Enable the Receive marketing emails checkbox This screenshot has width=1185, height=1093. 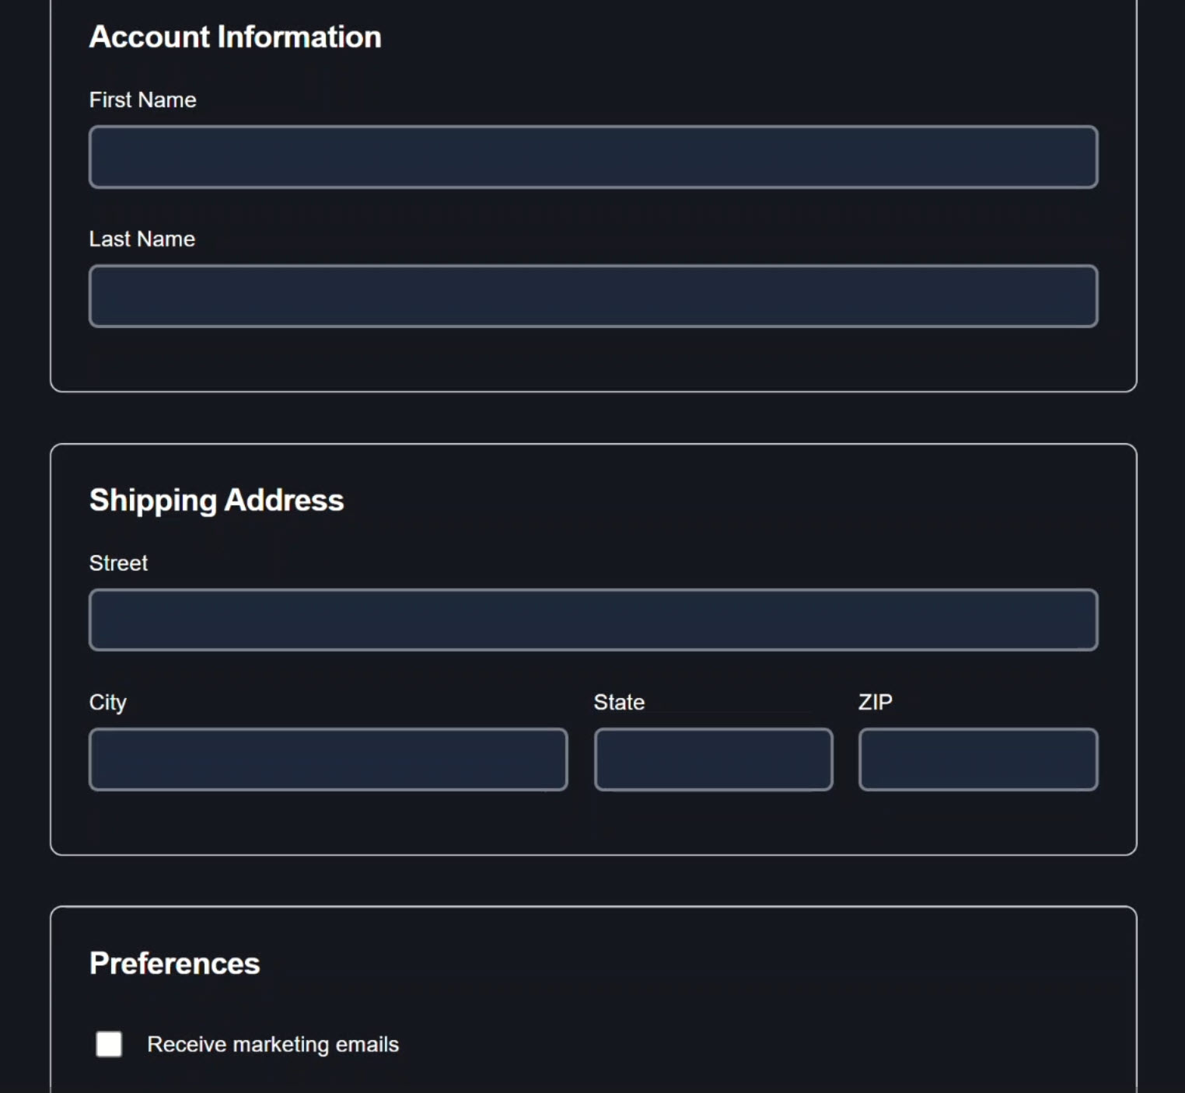click(109, 1044)
